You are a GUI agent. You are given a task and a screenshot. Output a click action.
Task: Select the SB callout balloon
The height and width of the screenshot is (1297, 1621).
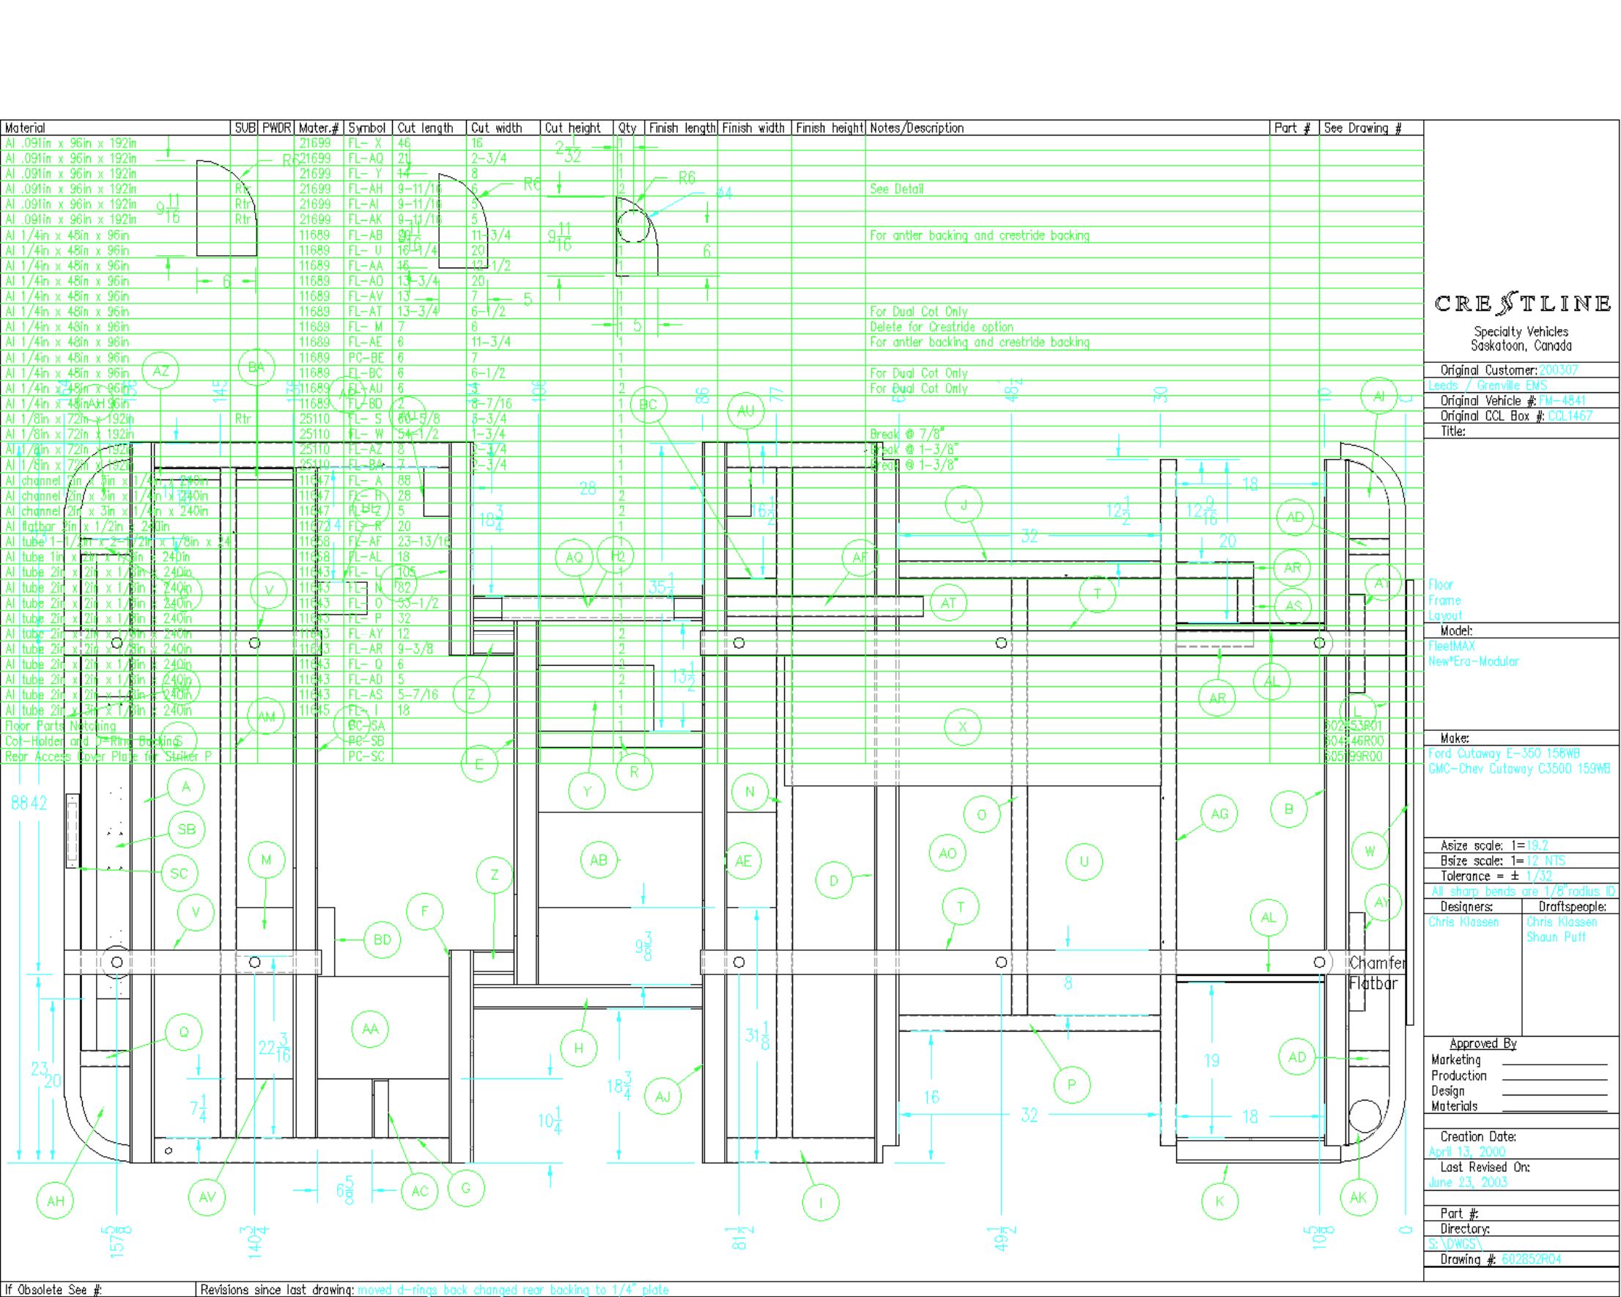tap(186, 829)
